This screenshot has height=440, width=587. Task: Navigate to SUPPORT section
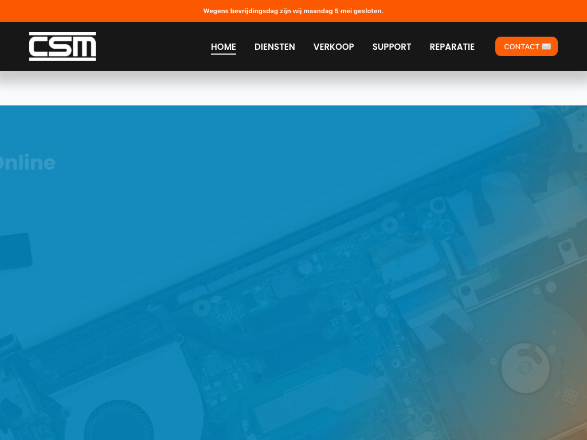point(392,46)
